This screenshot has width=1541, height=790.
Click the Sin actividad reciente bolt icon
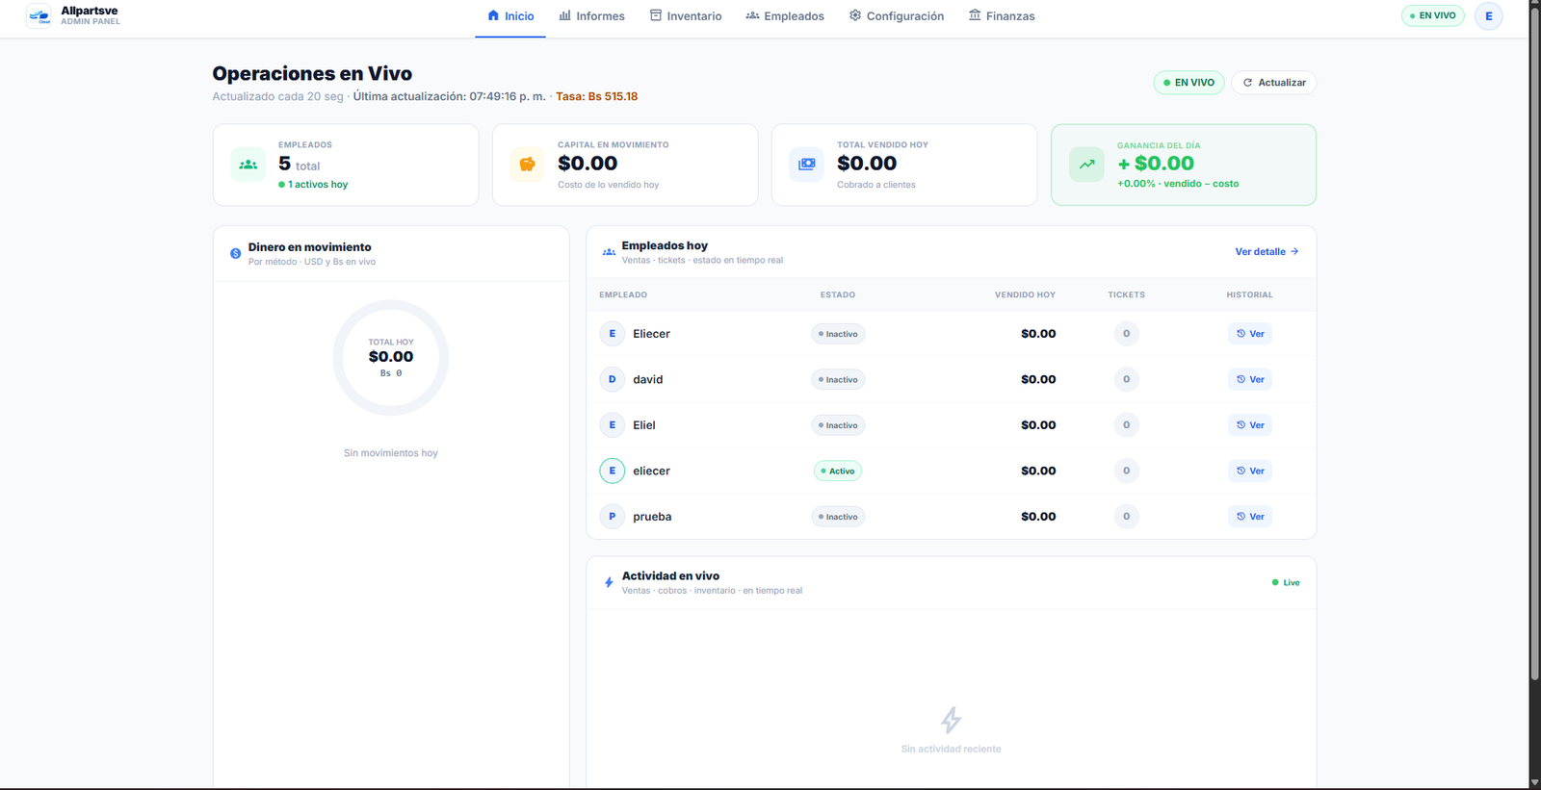[x=951, y=720]
